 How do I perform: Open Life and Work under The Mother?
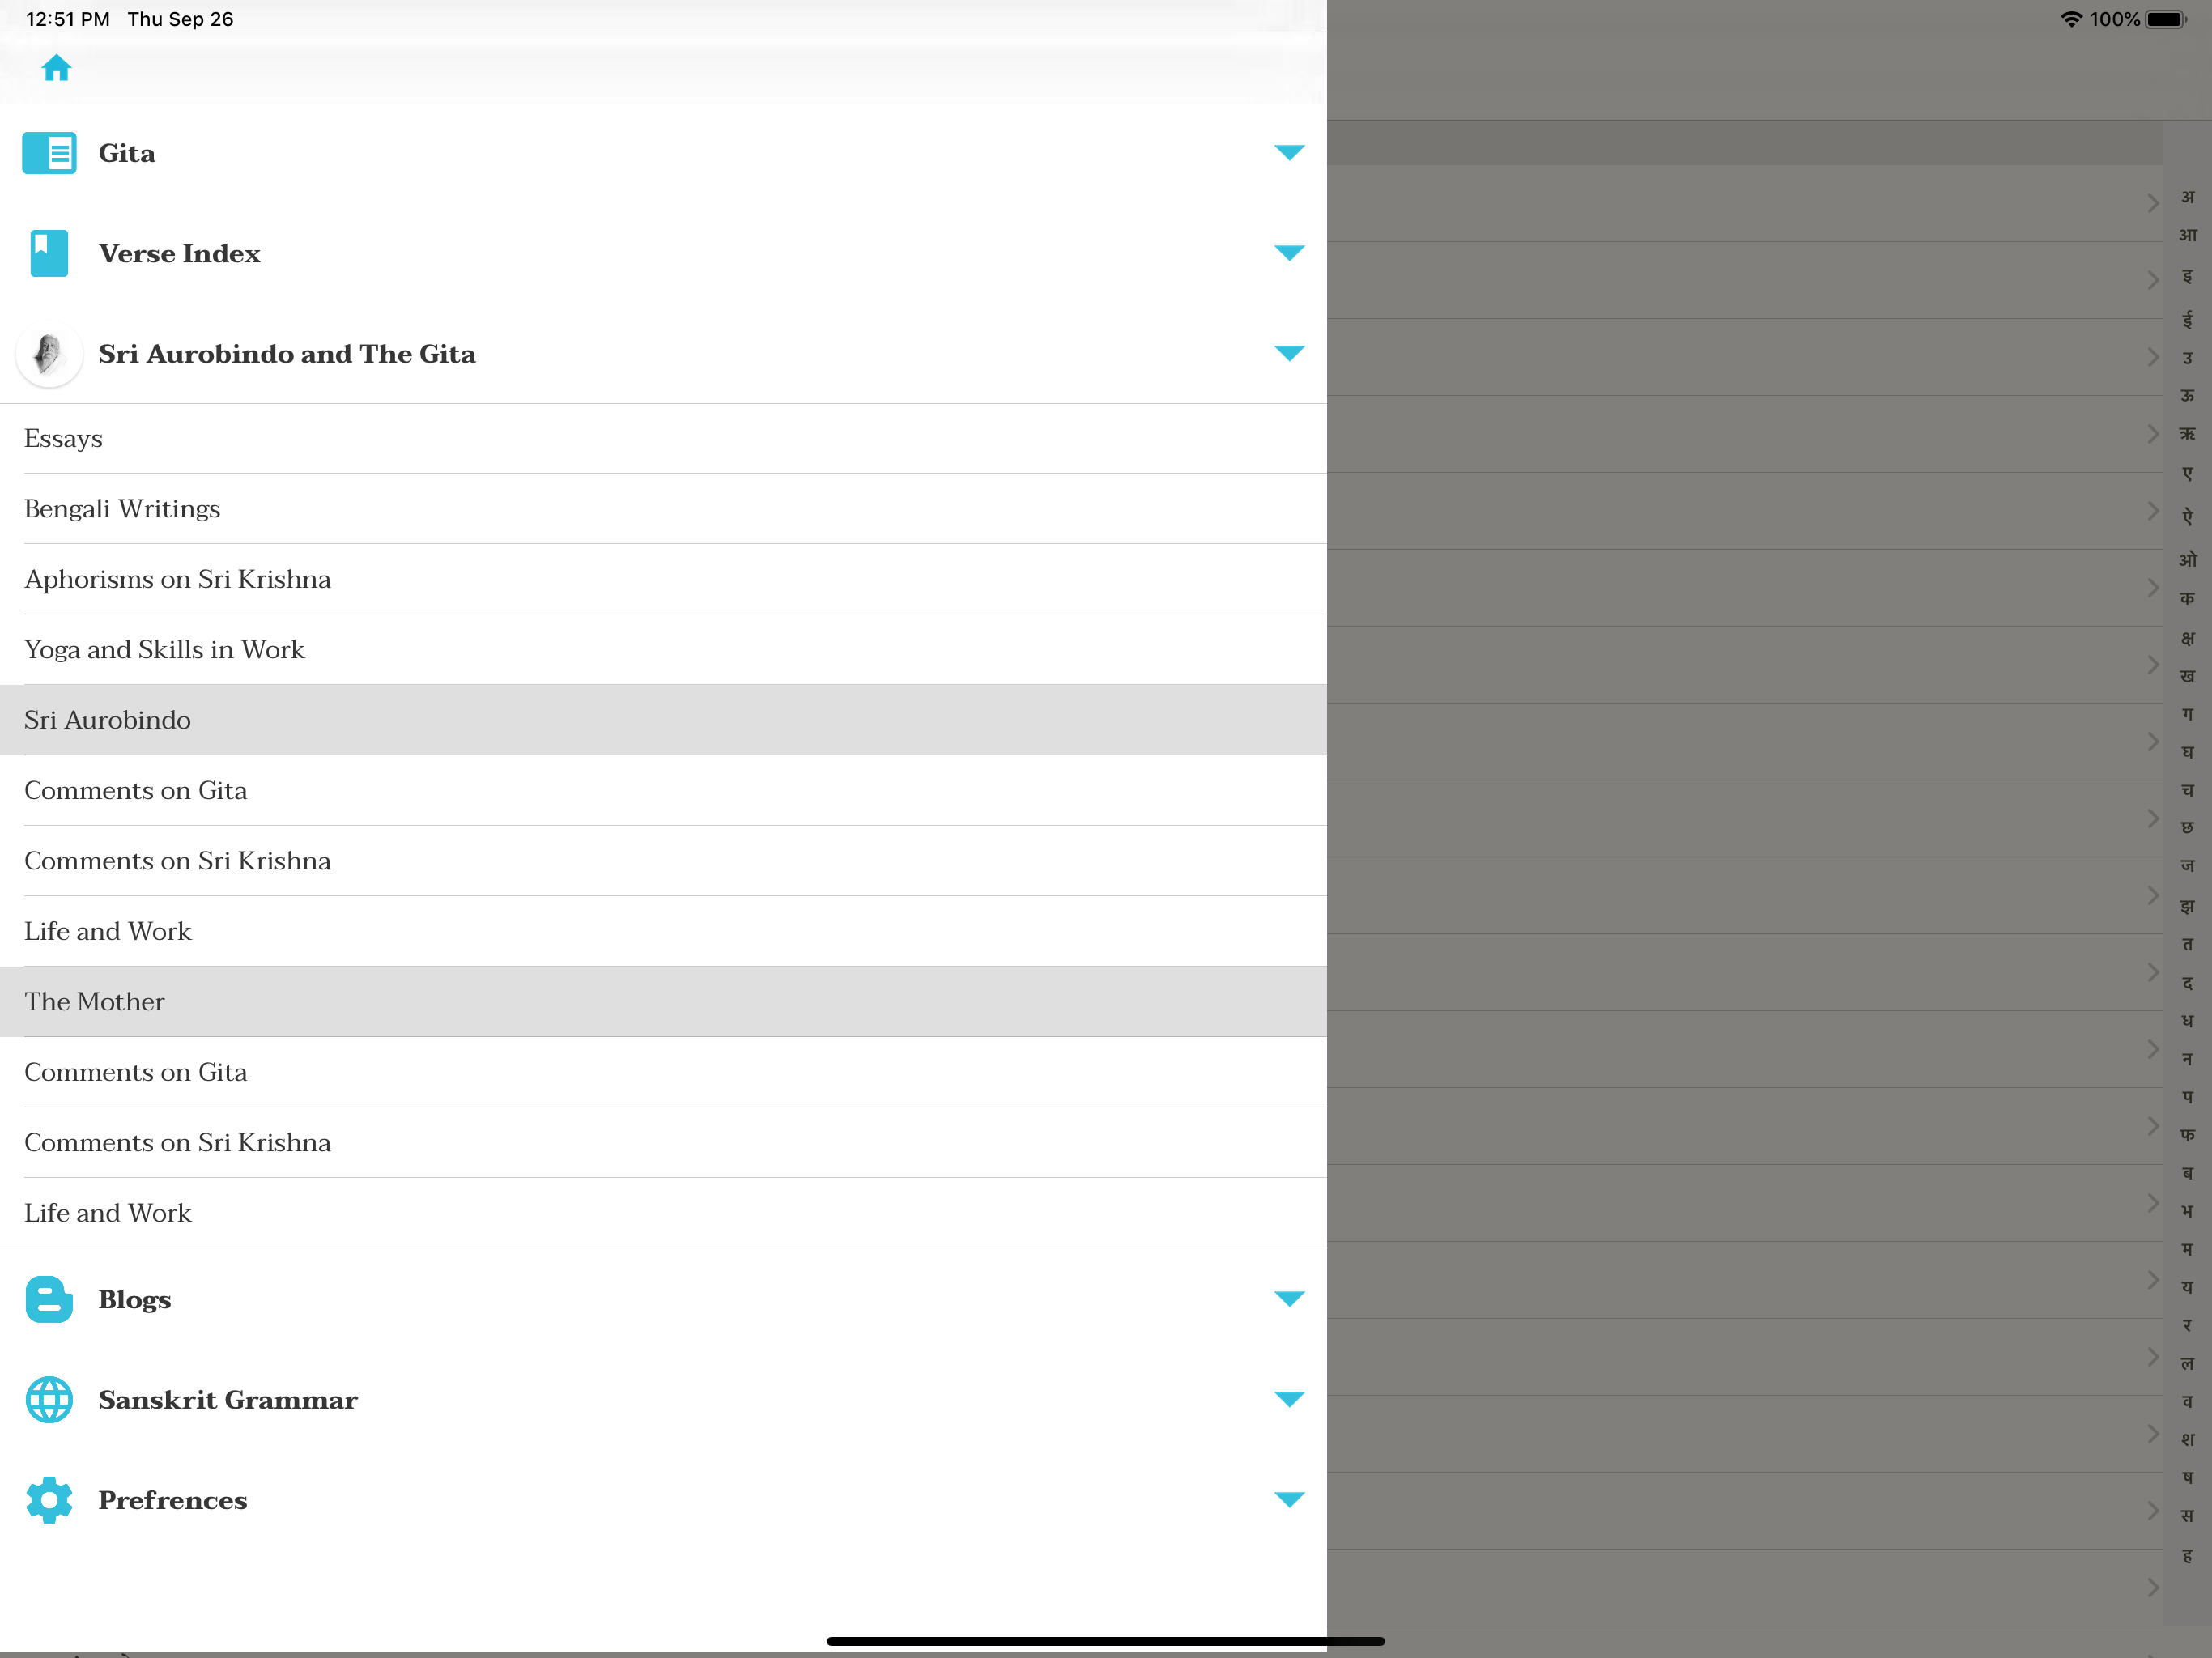663,1213
